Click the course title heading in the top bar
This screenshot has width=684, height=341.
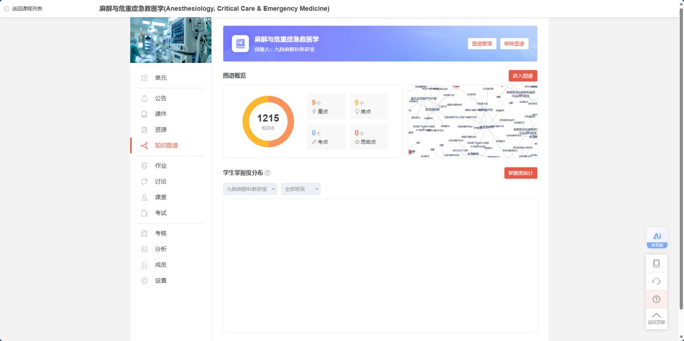[214, 9]
